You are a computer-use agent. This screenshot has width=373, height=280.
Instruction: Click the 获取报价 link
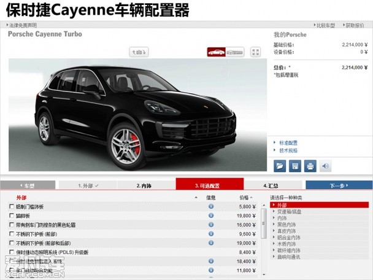pos(353,25)
